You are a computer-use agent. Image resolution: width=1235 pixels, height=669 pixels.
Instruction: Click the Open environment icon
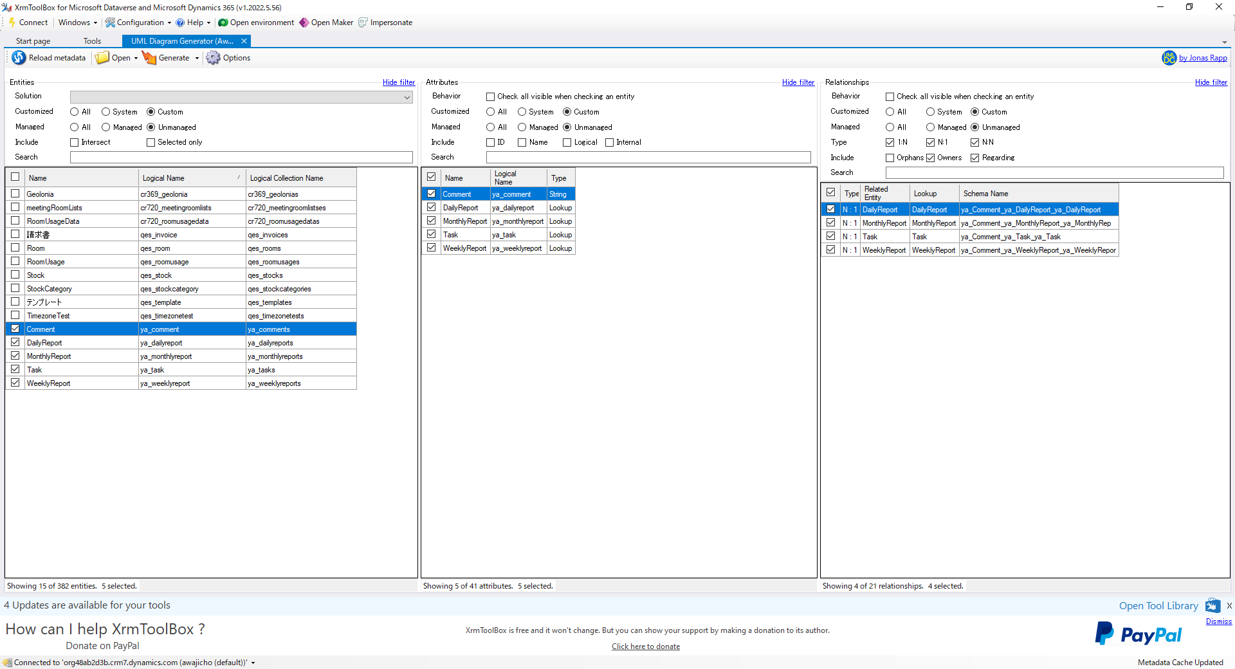[x=223, y=23]
